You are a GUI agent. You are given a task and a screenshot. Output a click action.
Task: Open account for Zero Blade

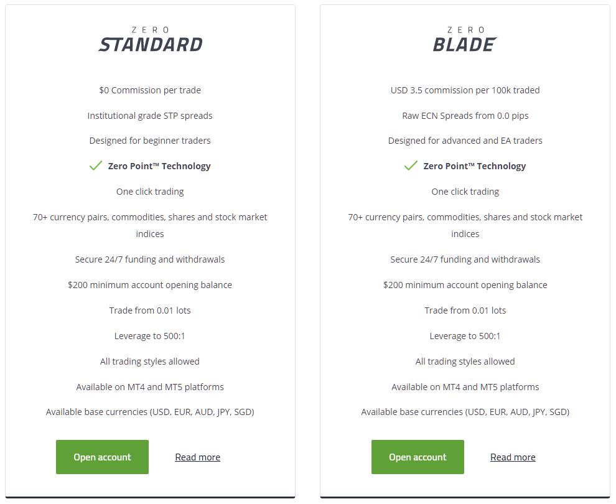(x=418, y=457)
